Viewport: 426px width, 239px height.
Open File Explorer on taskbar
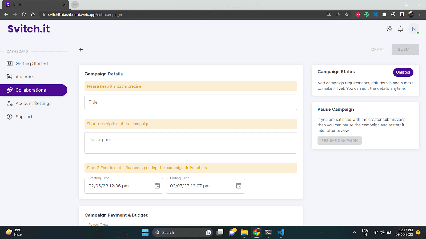point(244,232)
